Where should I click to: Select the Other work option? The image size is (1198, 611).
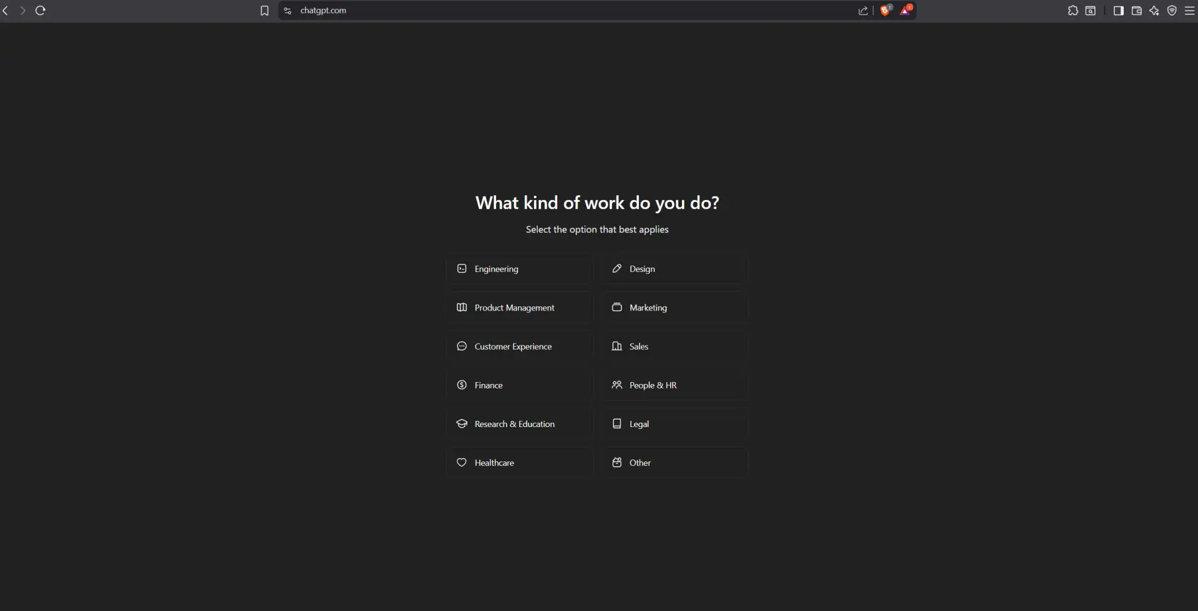pos(674,463)
